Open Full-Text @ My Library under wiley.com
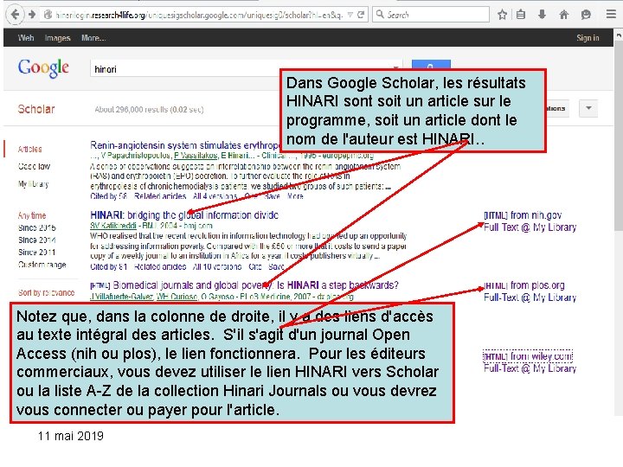 (x=530, y=368)
